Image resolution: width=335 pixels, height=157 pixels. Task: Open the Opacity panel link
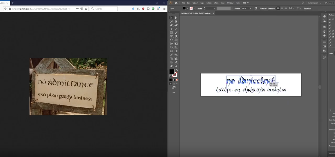tap(237, 8)
